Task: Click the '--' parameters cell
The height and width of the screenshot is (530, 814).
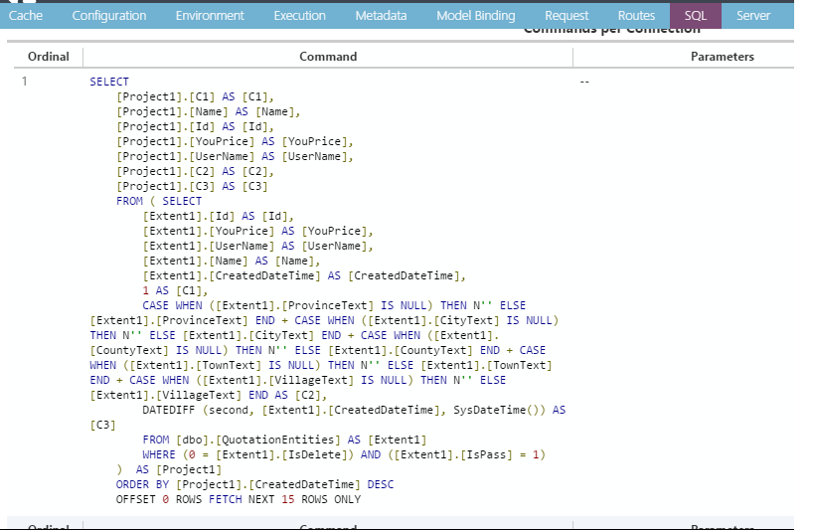Action: tap(584, 82)
